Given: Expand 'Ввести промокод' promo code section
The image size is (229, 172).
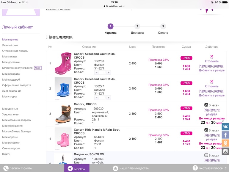Looking at the screenshot, I should tap(60, 37).
